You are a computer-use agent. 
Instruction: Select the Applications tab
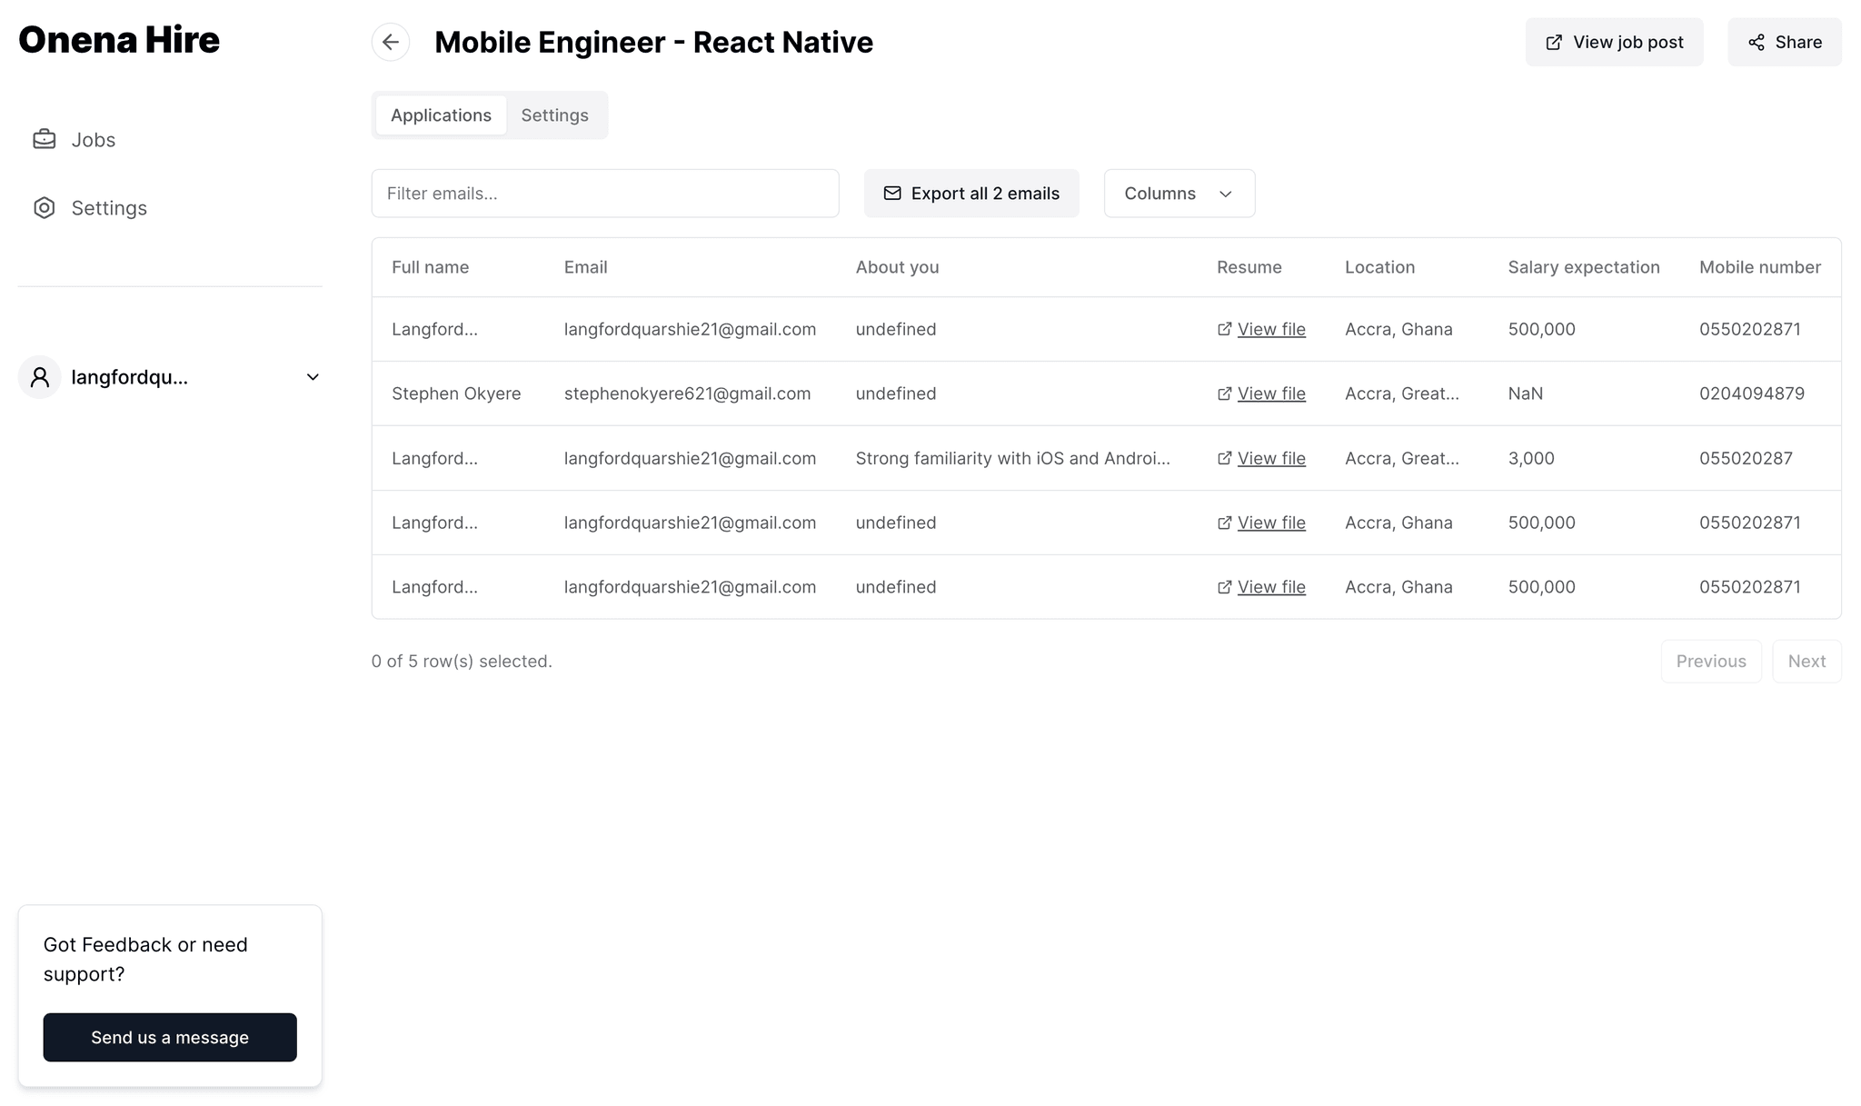tap(441, 115)
